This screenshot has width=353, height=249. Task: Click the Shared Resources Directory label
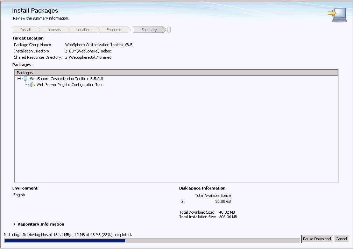(38, 57)
